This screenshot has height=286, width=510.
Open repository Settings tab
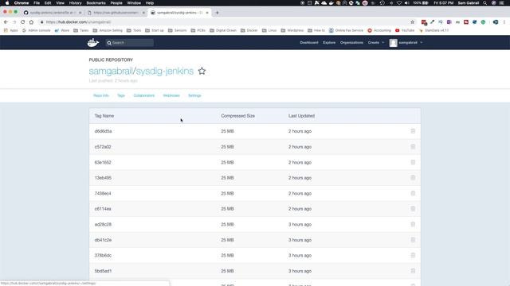pyautogui.click(x=194, y=95)
